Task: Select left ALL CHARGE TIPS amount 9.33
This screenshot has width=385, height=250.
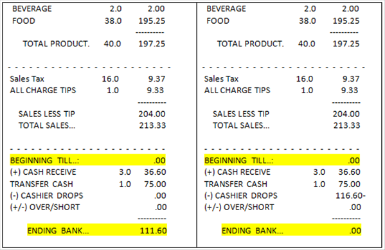Action: pyautogui.click(x=155, y=91)
